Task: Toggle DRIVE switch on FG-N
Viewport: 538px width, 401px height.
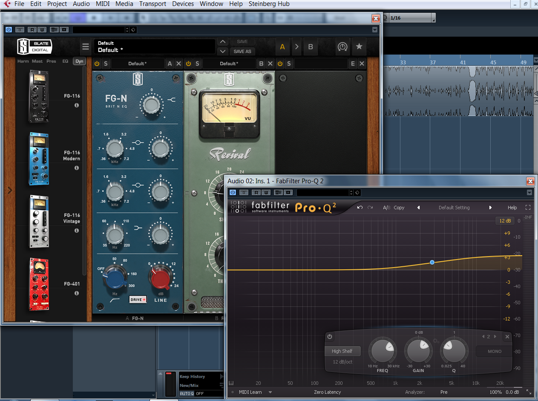Action: point(138,300)
